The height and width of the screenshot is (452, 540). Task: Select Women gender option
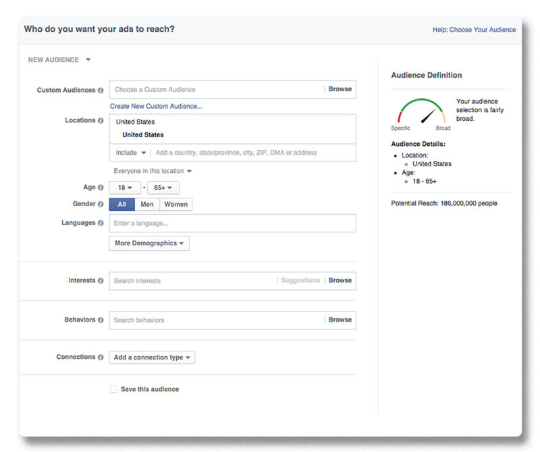point(175,204)
